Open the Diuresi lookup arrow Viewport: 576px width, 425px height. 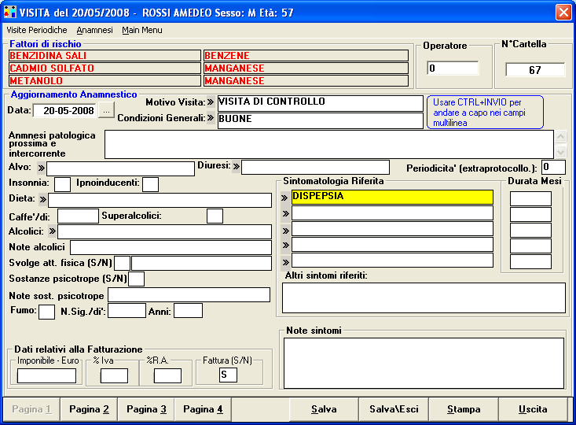pos(237,167)
